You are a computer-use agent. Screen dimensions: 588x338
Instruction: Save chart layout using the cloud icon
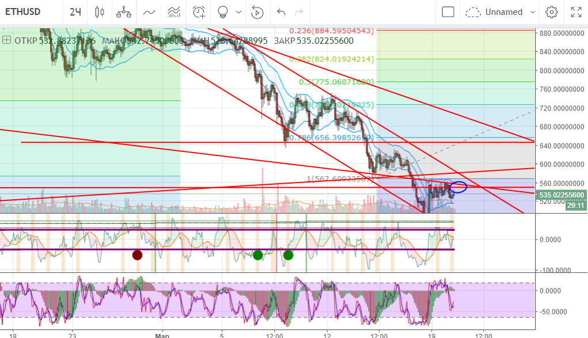tap(473, 12)
